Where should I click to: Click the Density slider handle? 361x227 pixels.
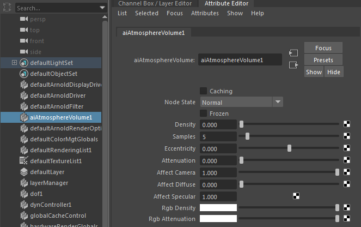coord(241,124)
